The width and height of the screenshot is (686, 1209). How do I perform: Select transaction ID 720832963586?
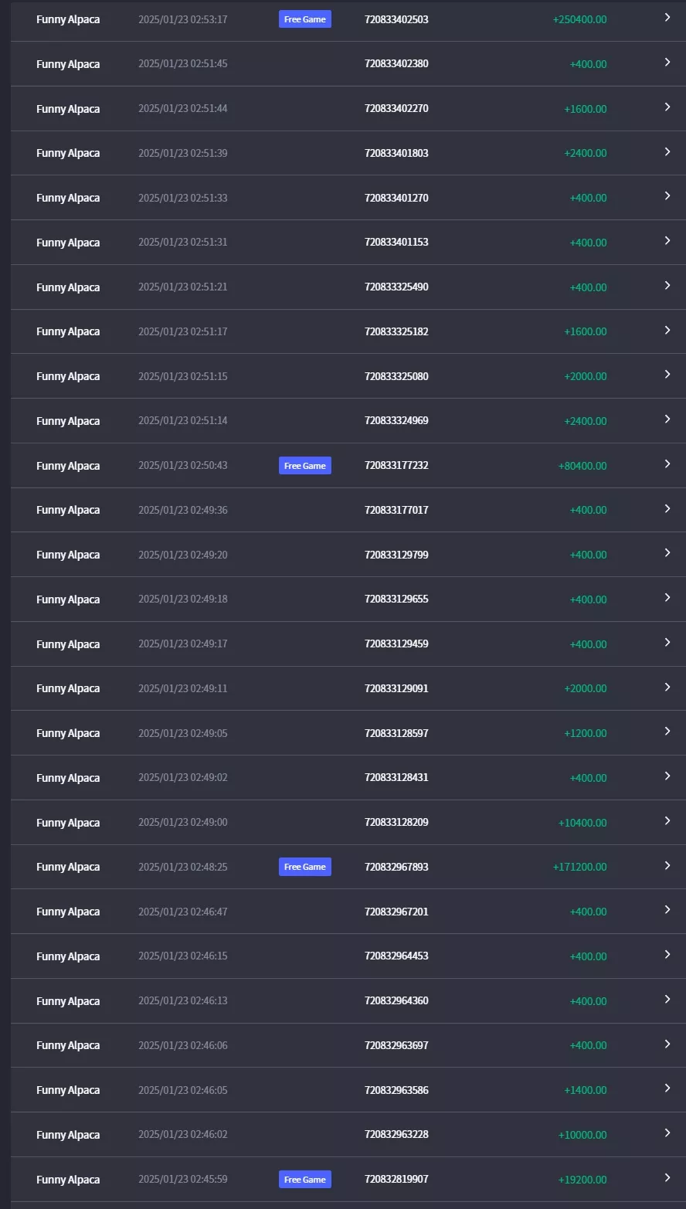[396, 1090]
